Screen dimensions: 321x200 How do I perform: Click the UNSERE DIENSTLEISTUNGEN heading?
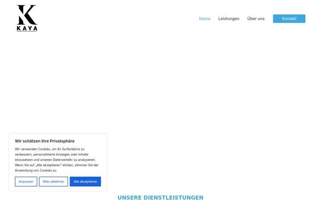click(x=160, y=197)
